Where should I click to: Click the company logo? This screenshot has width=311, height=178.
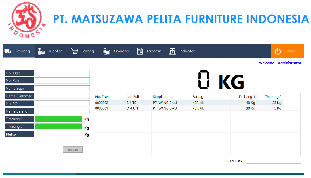[x=27, y=20]
